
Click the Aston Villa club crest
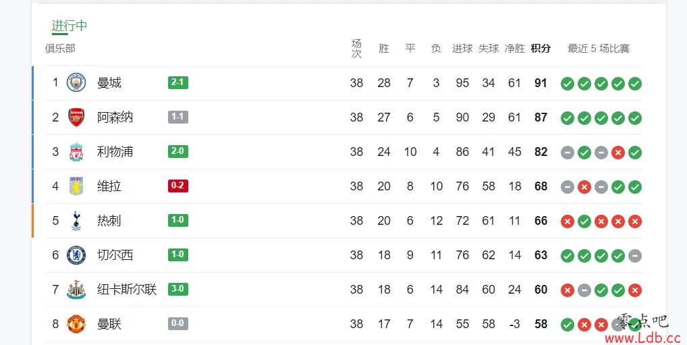(76, 186)
